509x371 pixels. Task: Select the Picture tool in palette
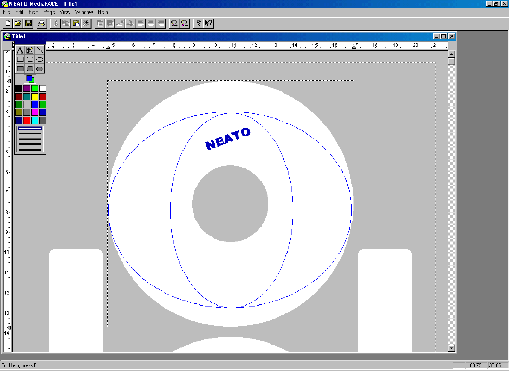30,50
